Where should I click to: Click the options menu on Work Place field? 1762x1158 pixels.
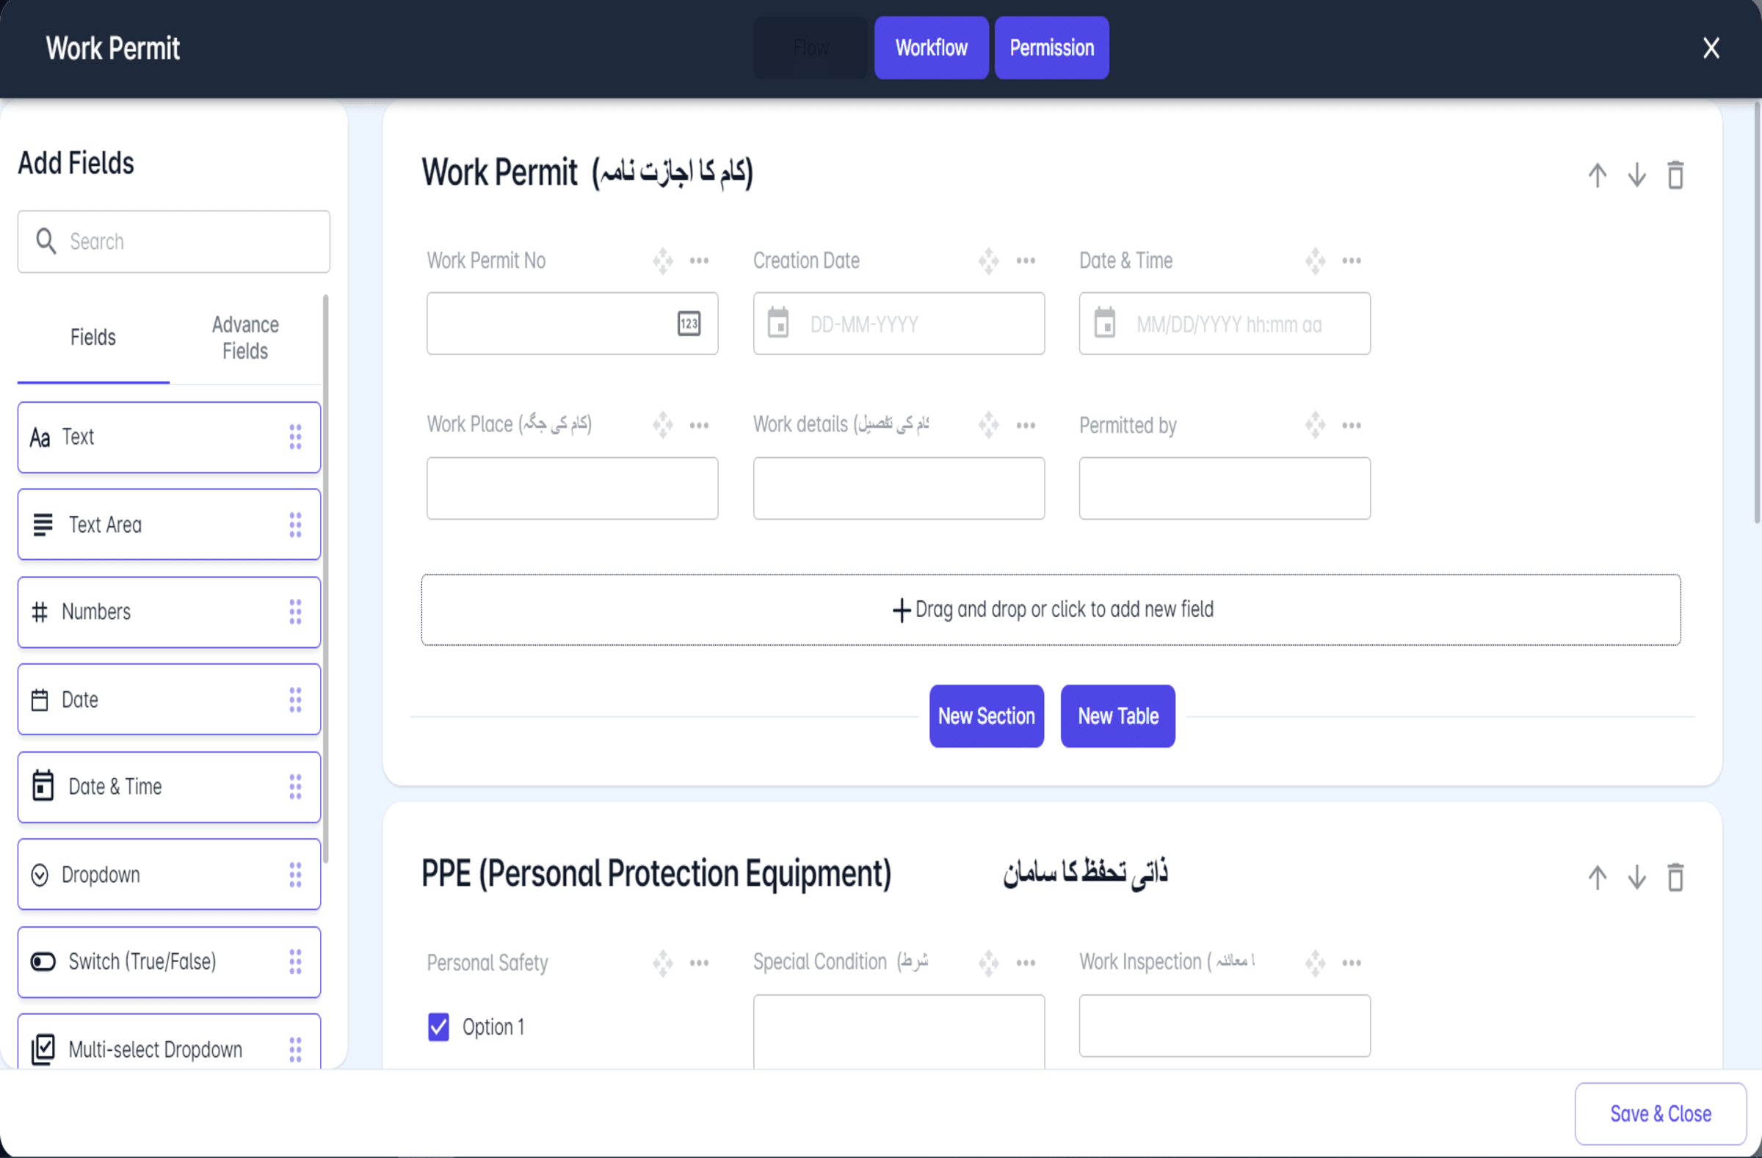(x=700, y=423)
